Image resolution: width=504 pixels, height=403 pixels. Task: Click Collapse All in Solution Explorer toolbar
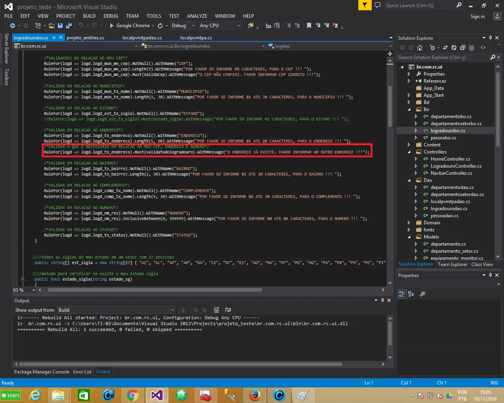pos(463,48)
